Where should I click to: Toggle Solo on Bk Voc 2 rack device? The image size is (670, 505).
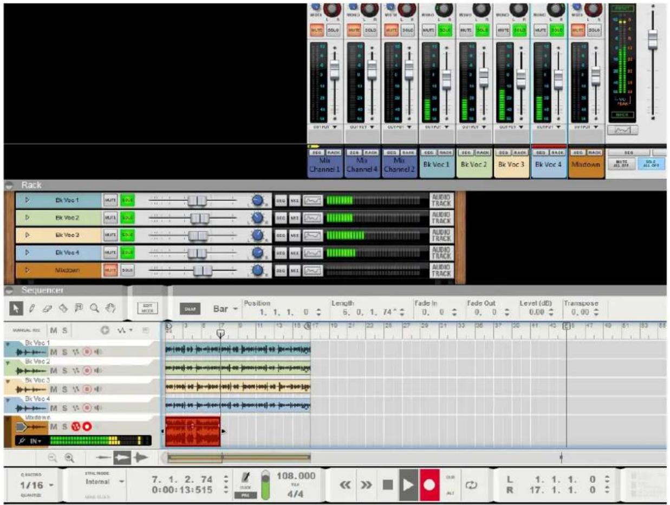(127, 218)
